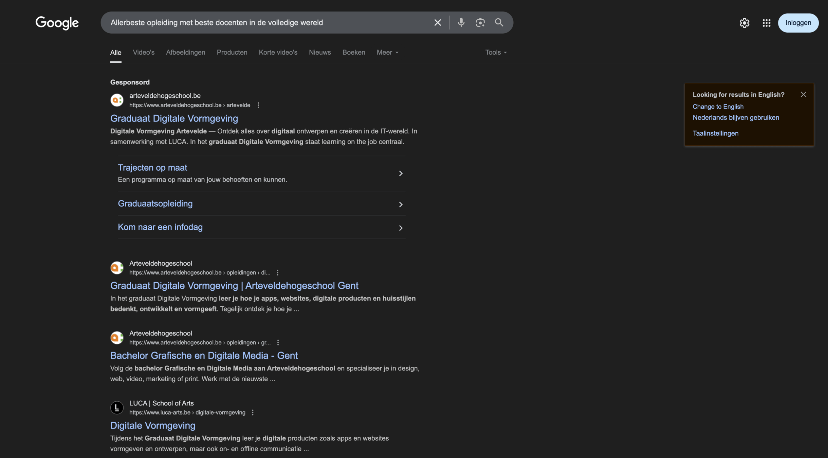The width and height of the screenshot is (828, 458).
Task: Go to the Google logo homepage
Action: click(x=57, y=23)
